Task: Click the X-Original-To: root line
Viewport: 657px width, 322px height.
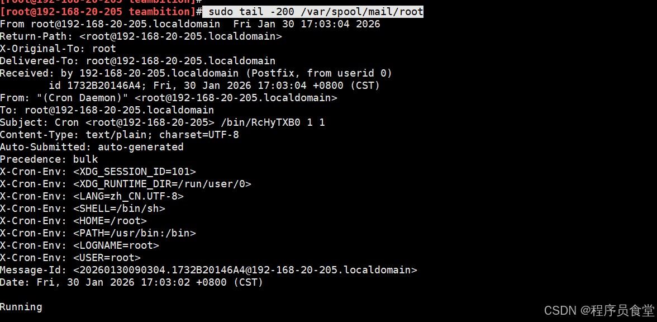Action: tap(58, 49)
